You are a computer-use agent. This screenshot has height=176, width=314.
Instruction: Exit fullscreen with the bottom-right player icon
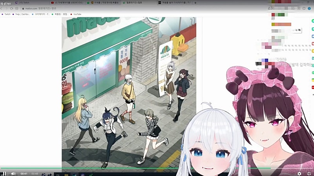(309, 174)
